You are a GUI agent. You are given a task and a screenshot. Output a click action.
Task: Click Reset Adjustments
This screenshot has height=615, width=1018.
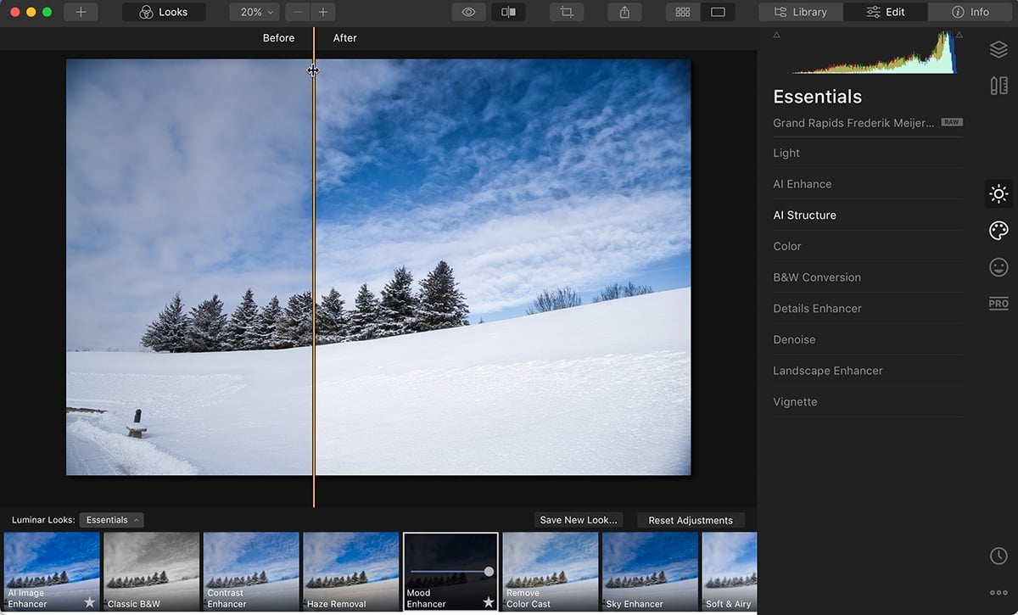click(x=691, y=520)
